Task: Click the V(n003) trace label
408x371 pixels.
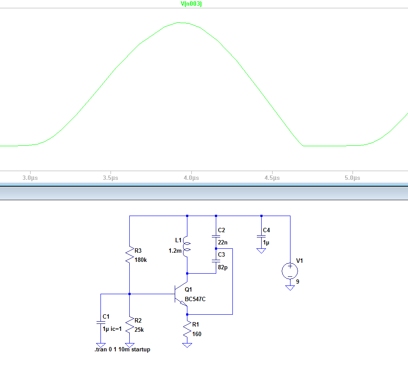Action: click(x=191, y=3)
